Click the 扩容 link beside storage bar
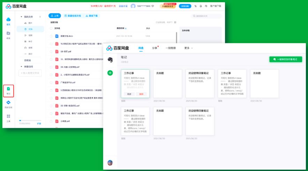 39,124
